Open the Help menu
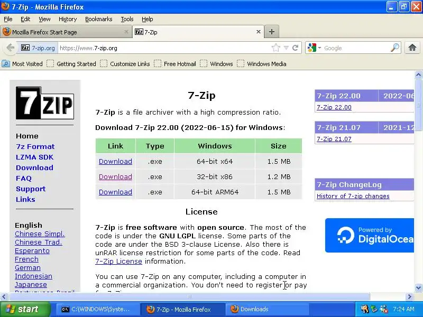423x317 pixels. 148,19
